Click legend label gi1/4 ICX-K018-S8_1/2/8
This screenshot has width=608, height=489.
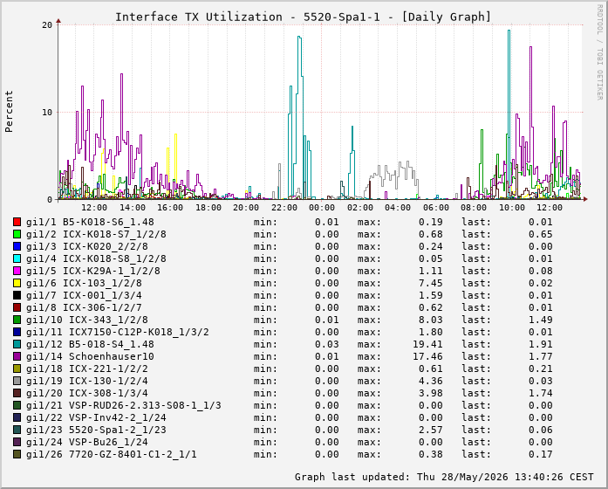tap(96, 258)
